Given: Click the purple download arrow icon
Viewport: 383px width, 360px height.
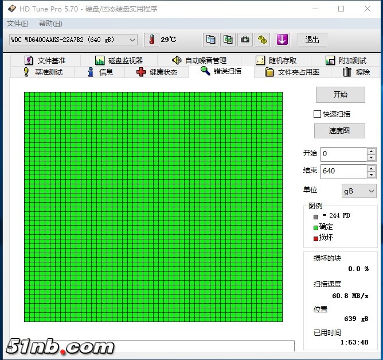Looking at the screenshot, I should 282,40.
